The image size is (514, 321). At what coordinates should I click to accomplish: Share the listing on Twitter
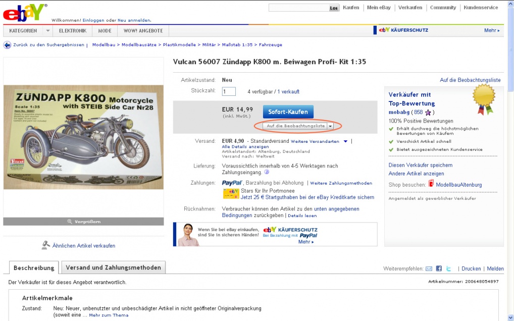448,269
